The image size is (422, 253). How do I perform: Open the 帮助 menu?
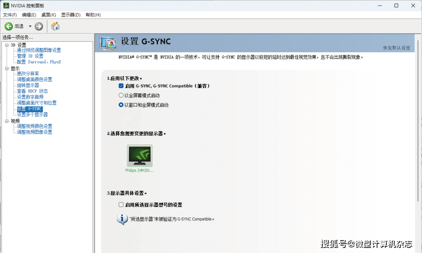93,15
